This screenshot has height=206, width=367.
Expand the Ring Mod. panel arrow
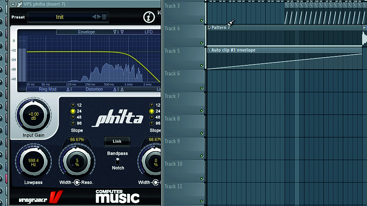coord(68,89)
